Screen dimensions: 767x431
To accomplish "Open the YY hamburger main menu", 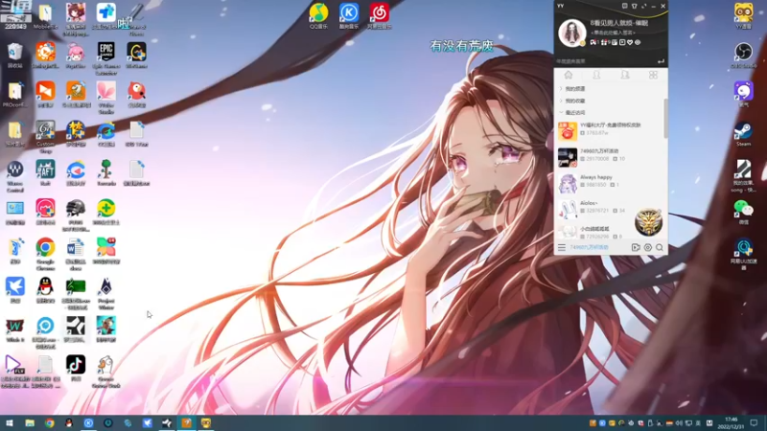I will pyautogui.click(x=562, y=248).
